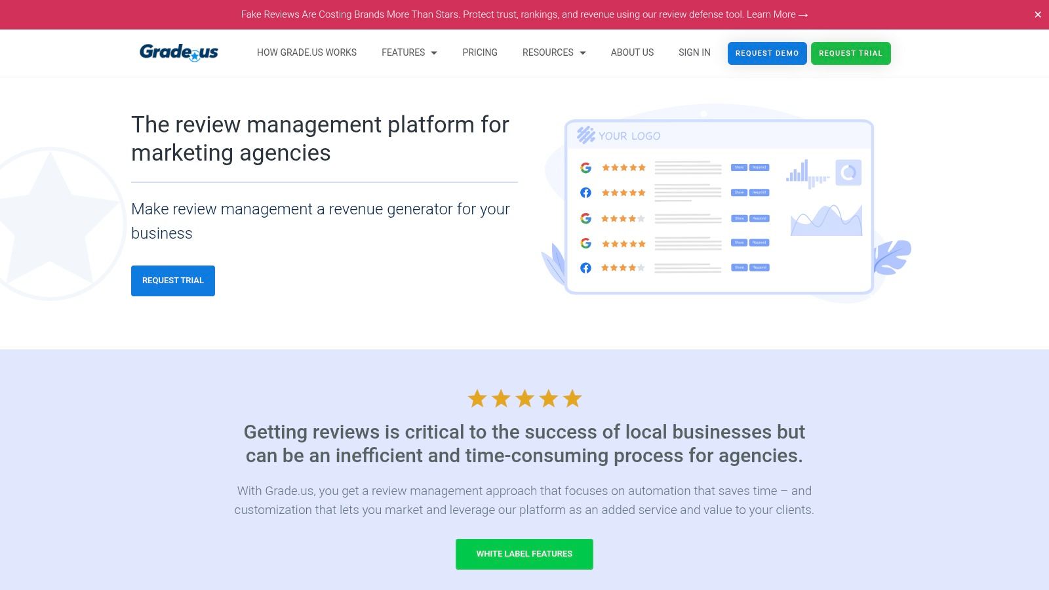1049x590 pixels.
Task: Click the 'Make review management a revenue generator' subheading
Action: pyautogui.click(x=321, y=221)
